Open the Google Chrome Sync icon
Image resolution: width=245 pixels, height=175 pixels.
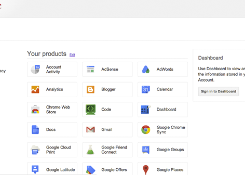[x=146, y=129]
